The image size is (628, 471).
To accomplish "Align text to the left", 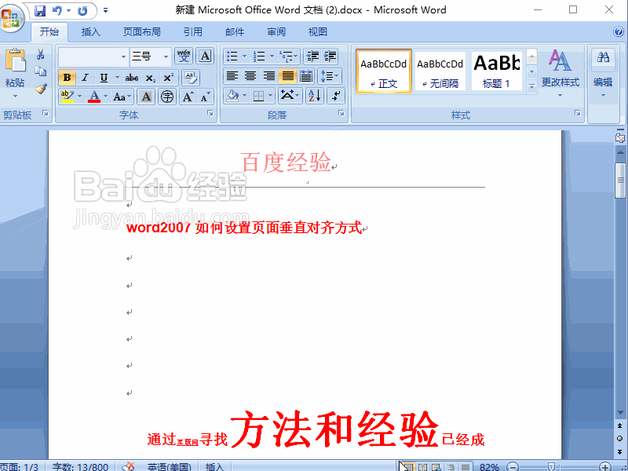I will 232,76.
